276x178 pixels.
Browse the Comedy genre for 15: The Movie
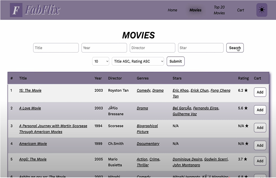(x=144, y=90)
